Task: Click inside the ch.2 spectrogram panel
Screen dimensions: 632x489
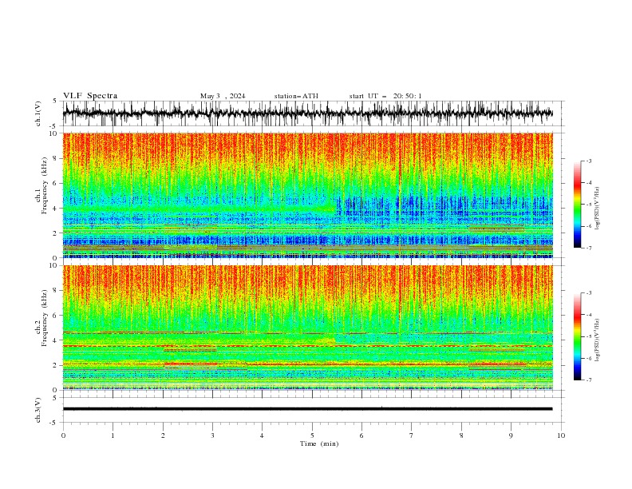Action: [x=308, y=328]
